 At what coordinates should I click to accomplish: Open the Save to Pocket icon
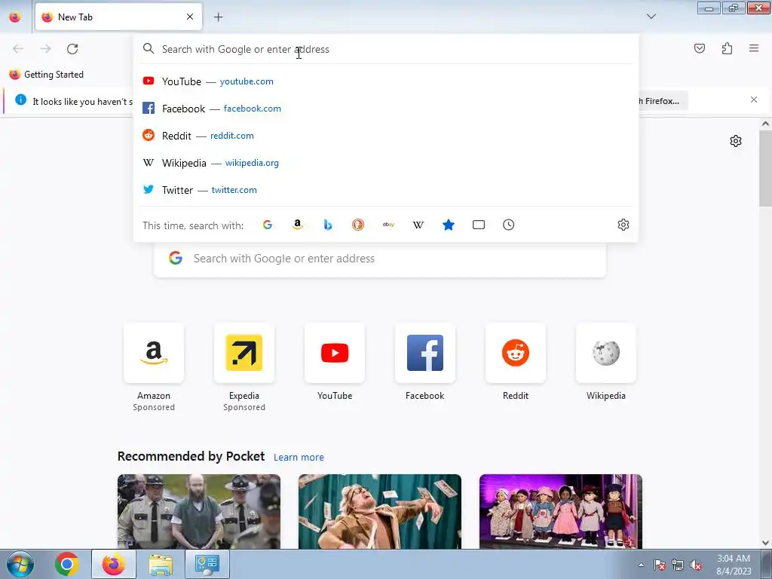pyautogui.click(x=700, y=48)
